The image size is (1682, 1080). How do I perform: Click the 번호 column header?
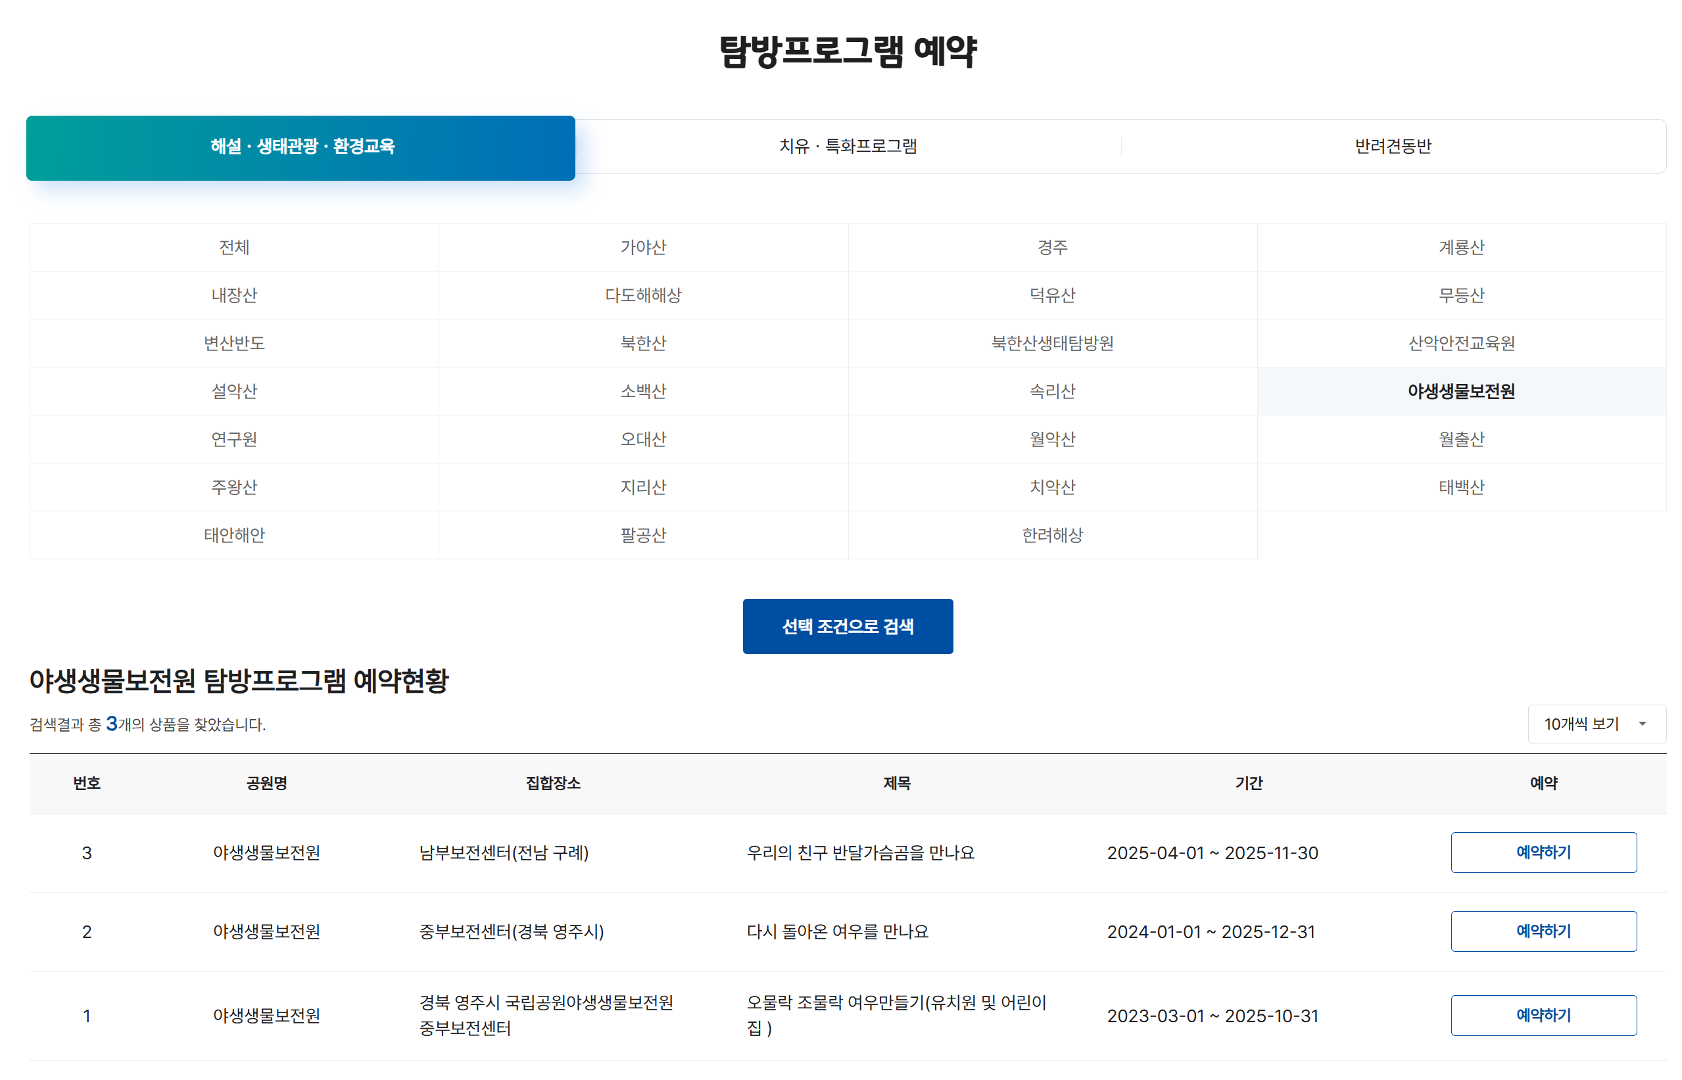click(87, 783)
